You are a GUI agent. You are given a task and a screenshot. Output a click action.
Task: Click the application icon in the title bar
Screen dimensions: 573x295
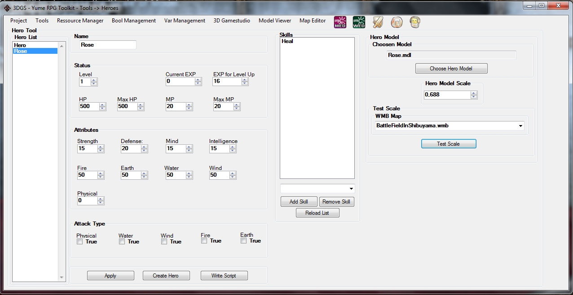(7, 7)
